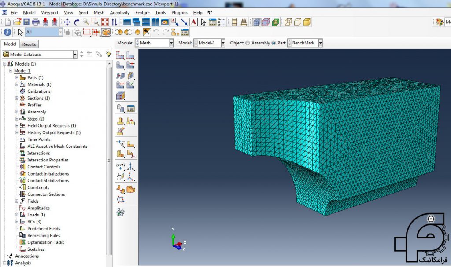This screenshot has width=451, height=267.
Task: Expand the Steps (2) tree node
Action: point(17,119)
